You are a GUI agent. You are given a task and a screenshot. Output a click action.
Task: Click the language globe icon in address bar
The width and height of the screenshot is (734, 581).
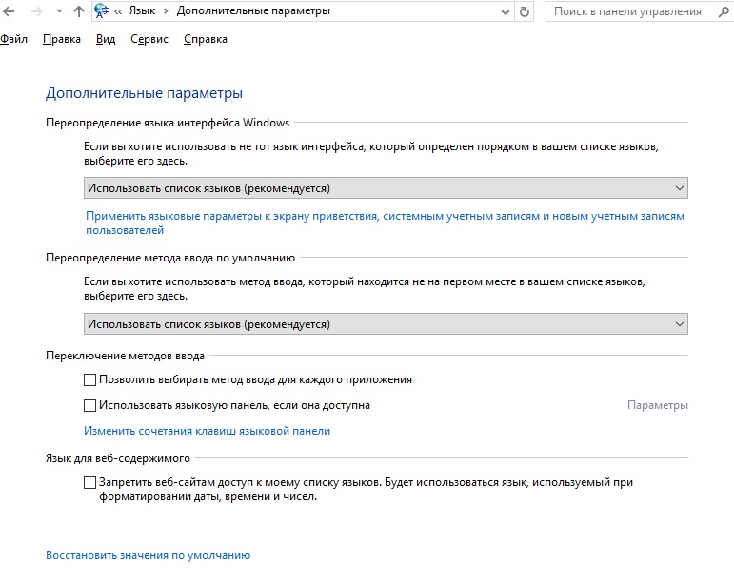pos(103,12)
